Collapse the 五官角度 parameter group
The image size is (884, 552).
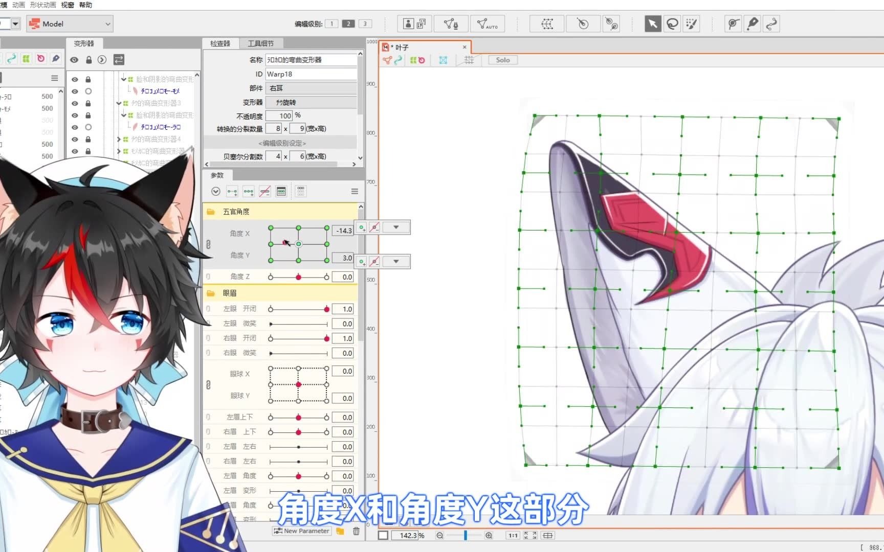pyautogui.click(x=211, y=212)
